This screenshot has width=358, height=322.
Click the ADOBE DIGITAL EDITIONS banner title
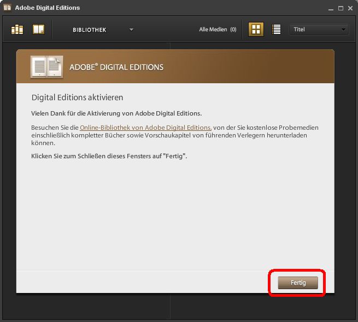point(116,67)
